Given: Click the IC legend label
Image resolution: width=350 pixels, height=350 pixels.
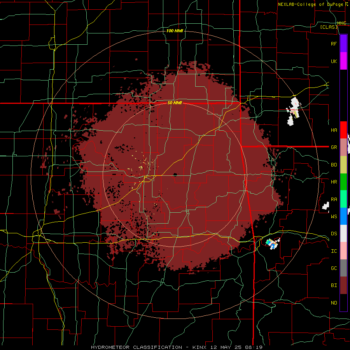Looking at the screenshot, I should click(334, 251).
